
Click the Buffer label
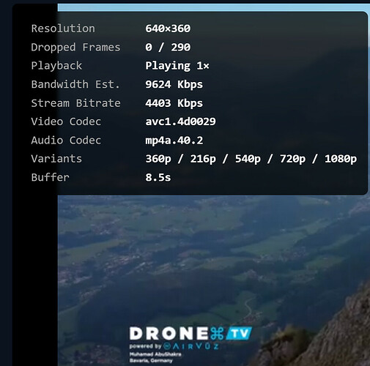click(x=51, y=177)
